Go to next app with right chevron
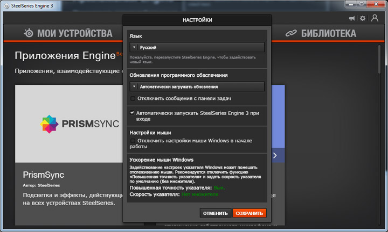Image resolution: width=388 pixels, height=232 pixels. pos(275,156)
